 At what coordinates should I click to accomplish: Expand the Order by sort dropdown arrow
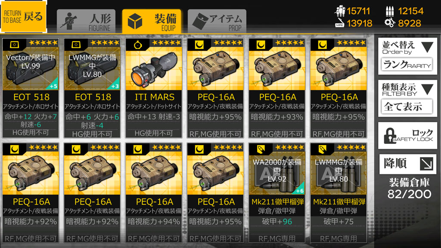(427, 47)
